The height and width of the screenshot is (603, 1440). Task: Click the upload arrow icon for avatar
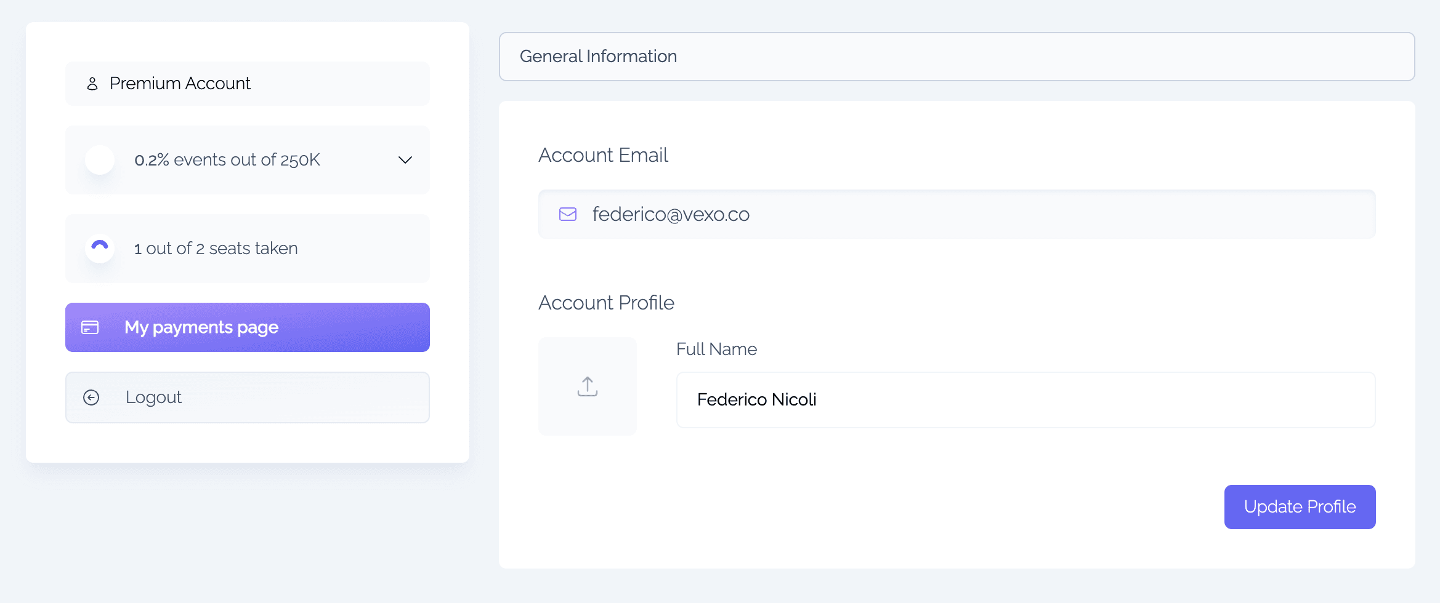coord(588,386)
